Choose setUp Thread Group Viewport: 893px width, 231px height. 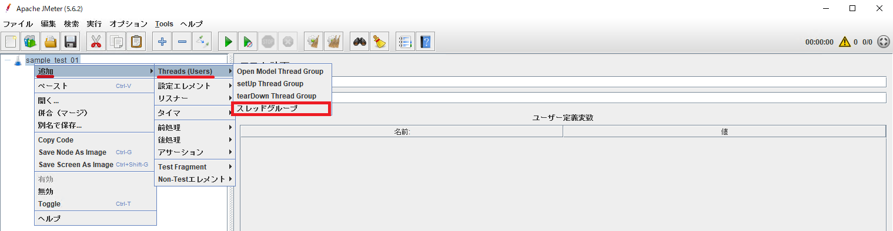tap(282, 83)
